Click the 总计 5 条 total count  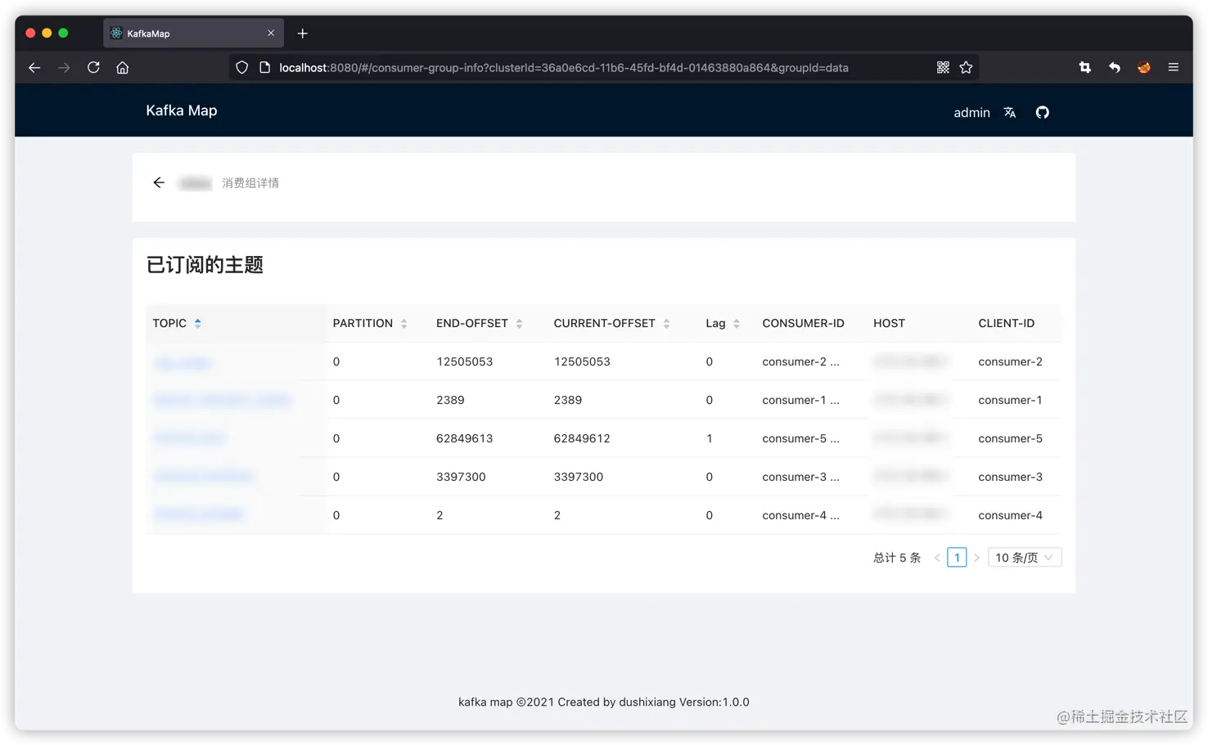click(897, 558)
